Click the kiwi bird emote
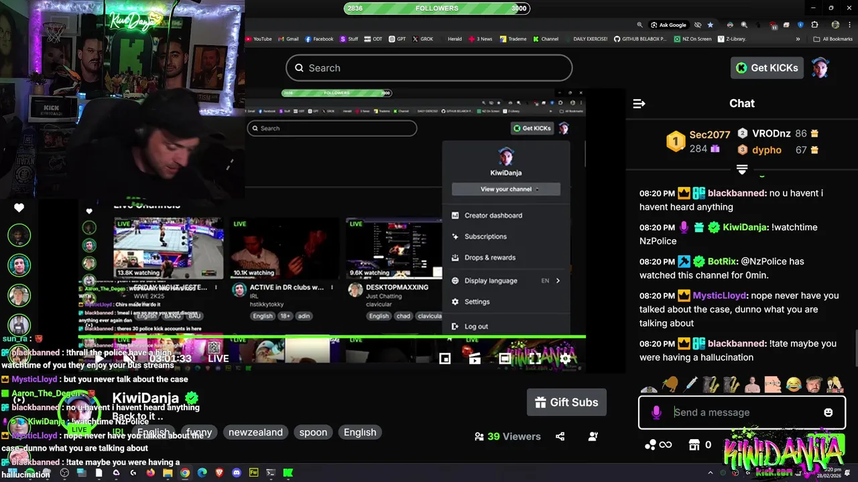Viewport: 858px width, 482px height. tap(669, 384)
